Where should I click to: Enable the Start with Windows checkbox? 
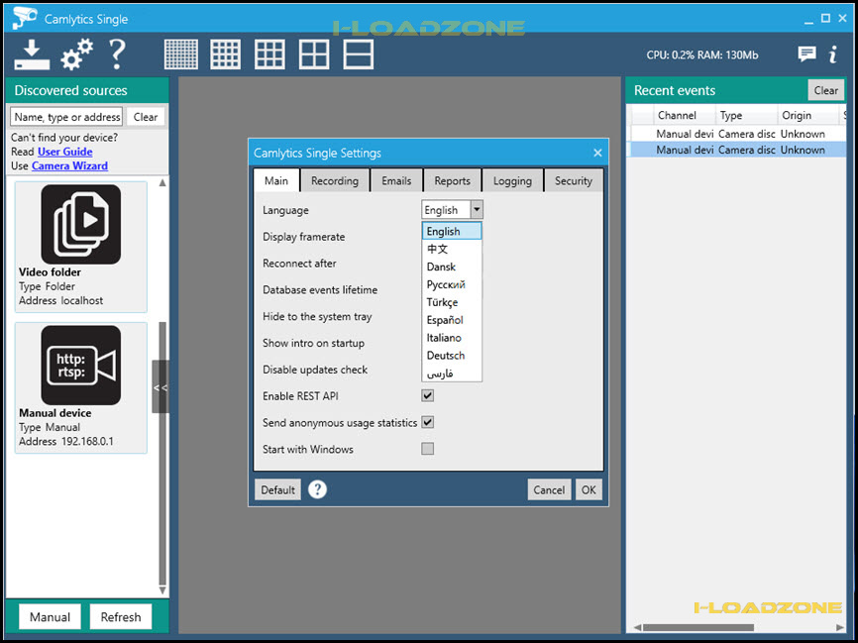[x=428, y=449]
